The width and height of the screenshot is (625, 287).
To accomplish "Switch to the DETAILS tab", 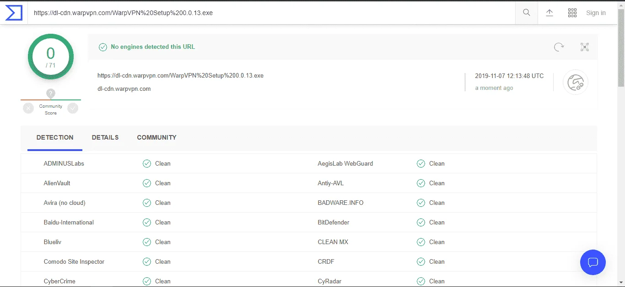I will (x=105, y=137).
